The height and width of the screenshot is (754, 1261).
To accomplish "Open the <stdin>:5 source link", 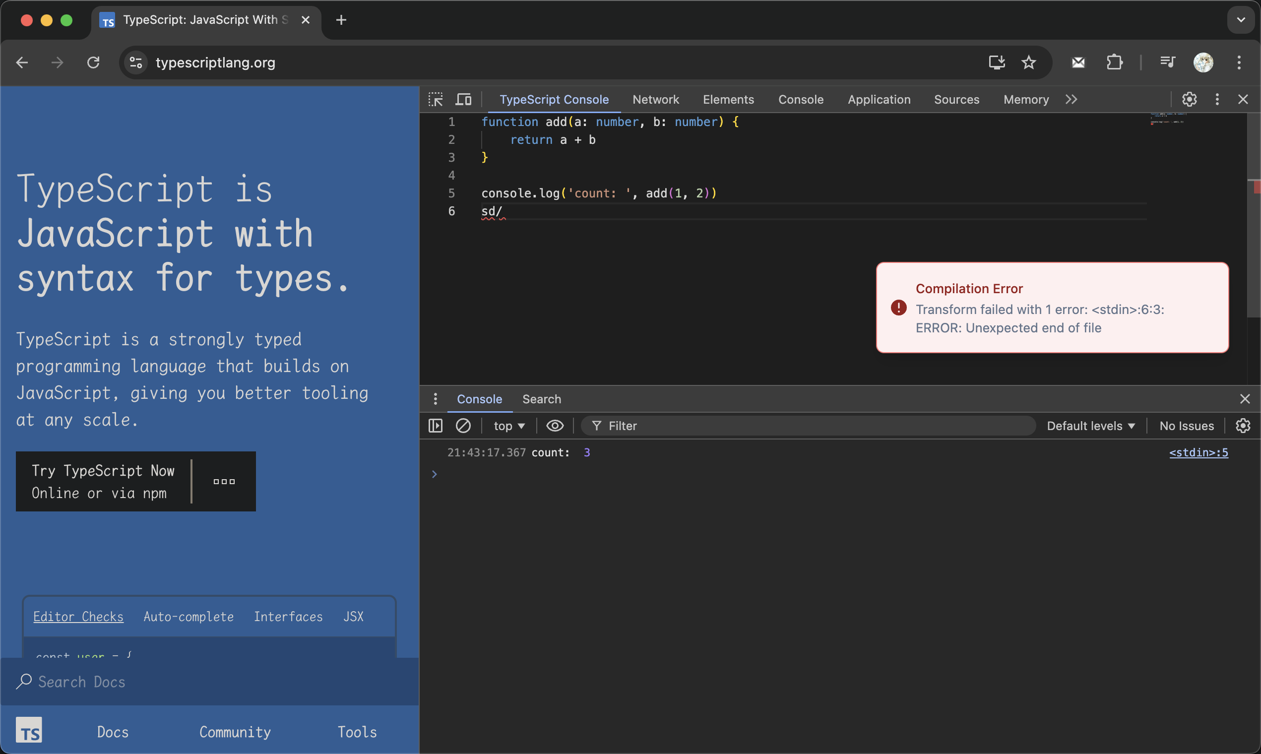I will click(1198, 452).
